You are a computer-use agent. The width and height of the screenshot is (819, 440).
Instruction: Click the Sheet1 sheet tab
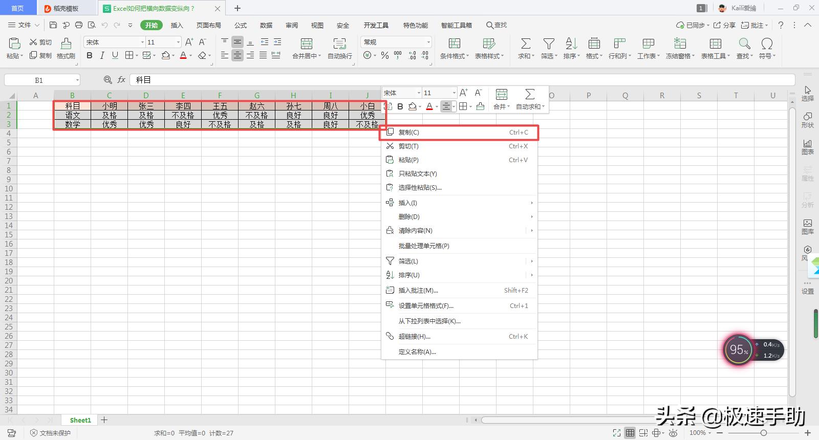[x=80, y=420]
